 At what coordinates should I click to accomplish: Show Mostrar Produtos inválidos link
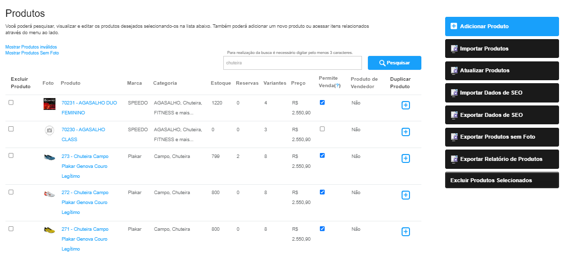tap(31, 47)
